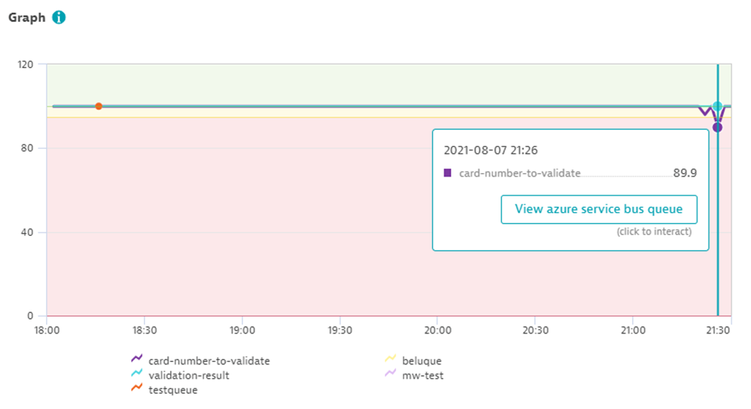The image size is (751, 409).
Task: Toggle validation-result series label
Action: 189,375
